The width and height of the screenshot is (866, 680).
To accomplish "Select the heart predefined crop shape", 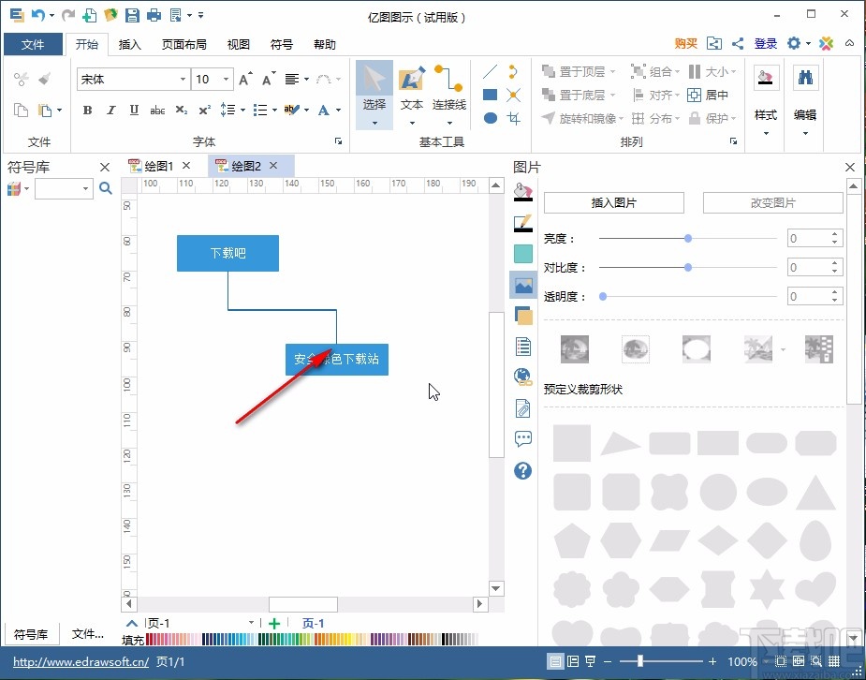I will (816, 589).
